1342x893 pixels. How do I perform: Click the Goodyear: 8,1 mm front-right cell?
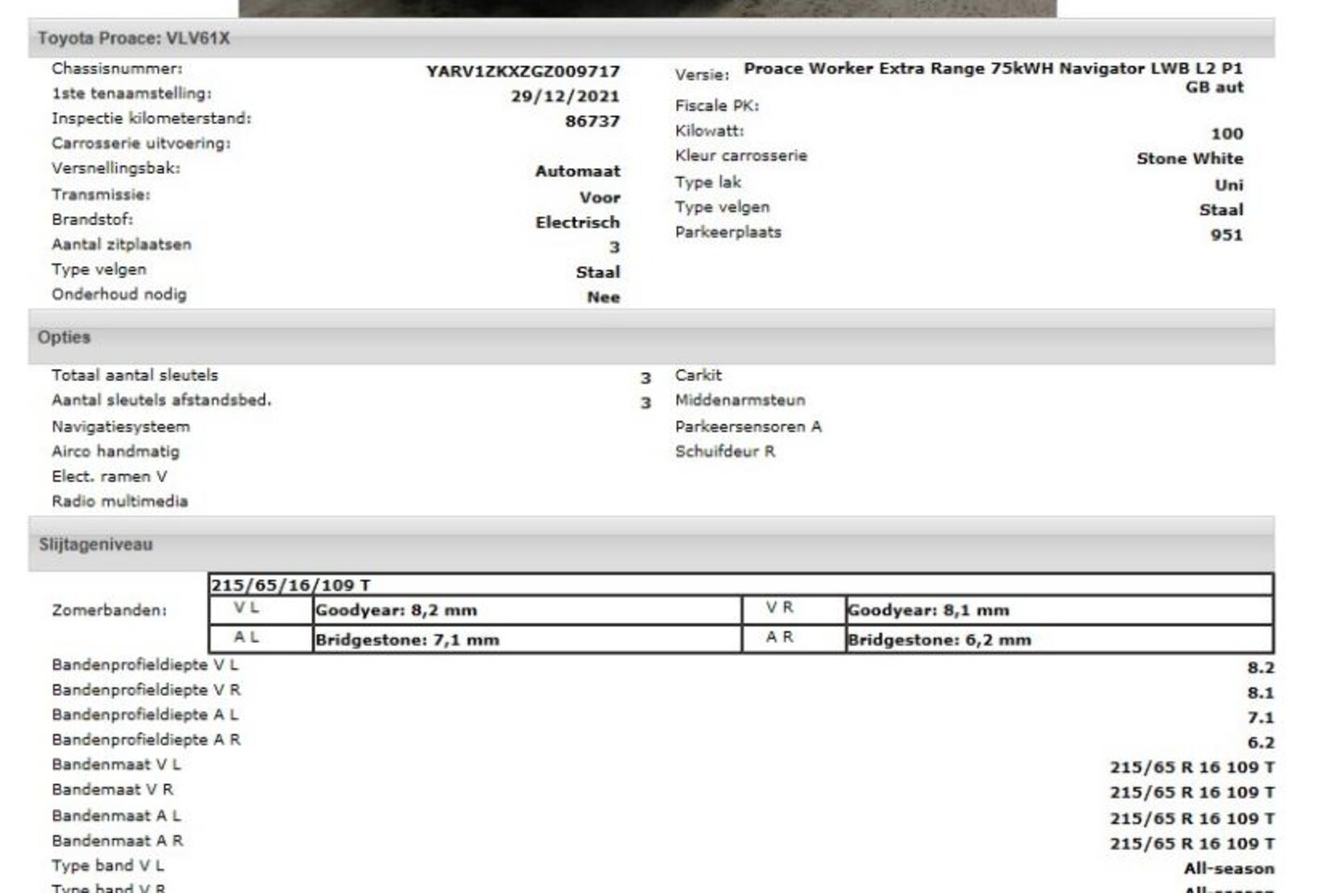(928, 611)
